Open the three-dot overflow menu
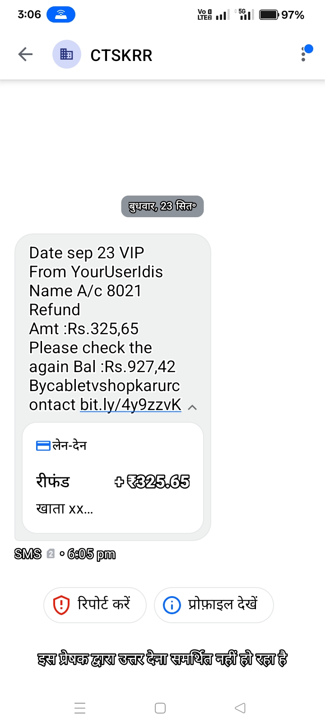 [x=304, y=55]
